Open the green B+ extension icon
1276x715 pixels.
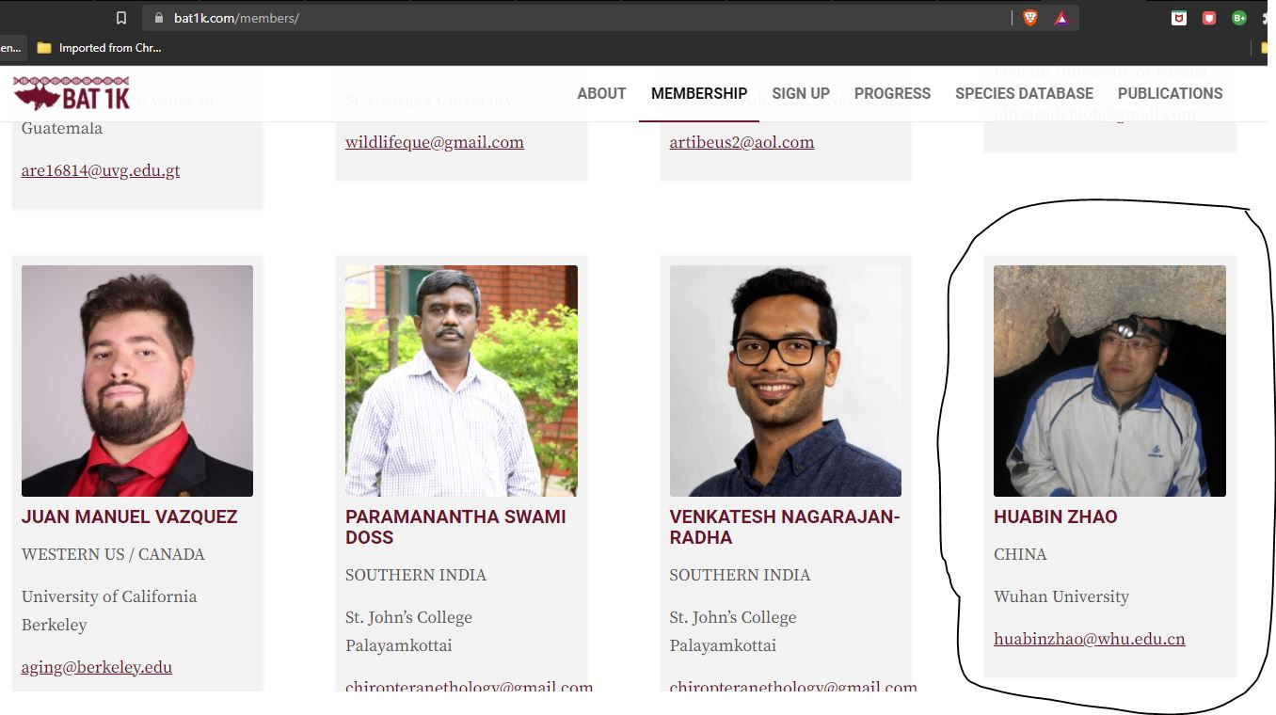click(x=1239, y=18)
